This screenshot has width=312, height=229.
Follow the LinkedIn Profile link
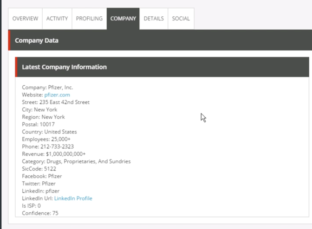point(73,198)
